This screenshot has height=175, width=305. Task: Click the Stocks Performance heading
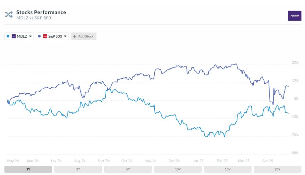41,12
